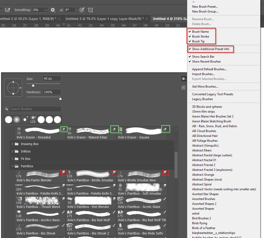Toggle the pressure-for-size target icon

[x=82, y=10]
